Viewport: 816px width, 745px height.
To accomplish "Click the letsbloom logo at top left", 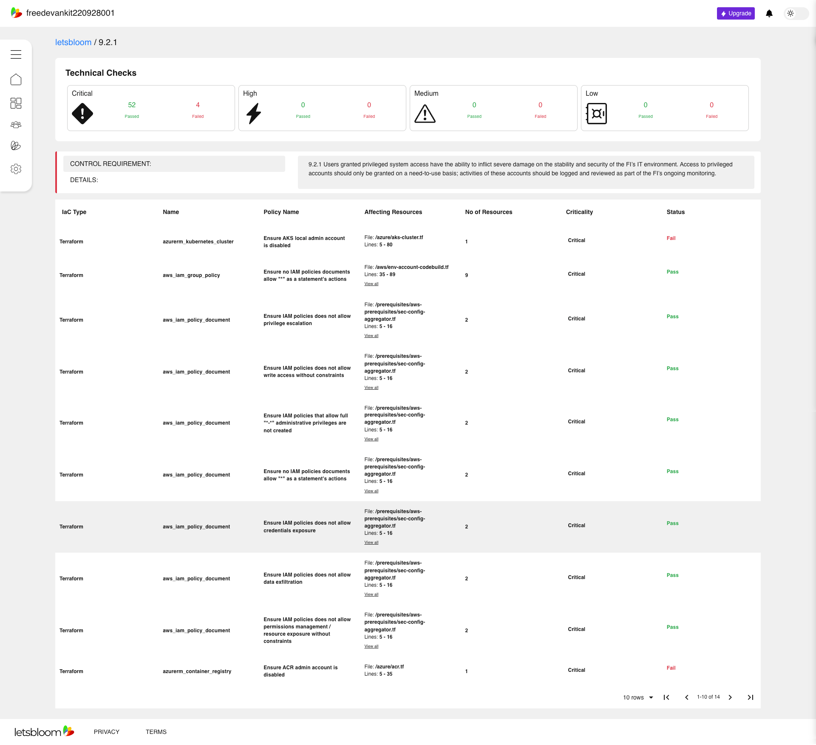I will click(16, 13).
